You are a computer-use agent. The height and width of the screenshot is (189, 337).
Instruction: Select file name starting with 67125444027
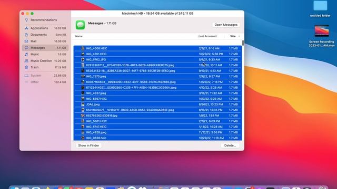click(131, 88)
